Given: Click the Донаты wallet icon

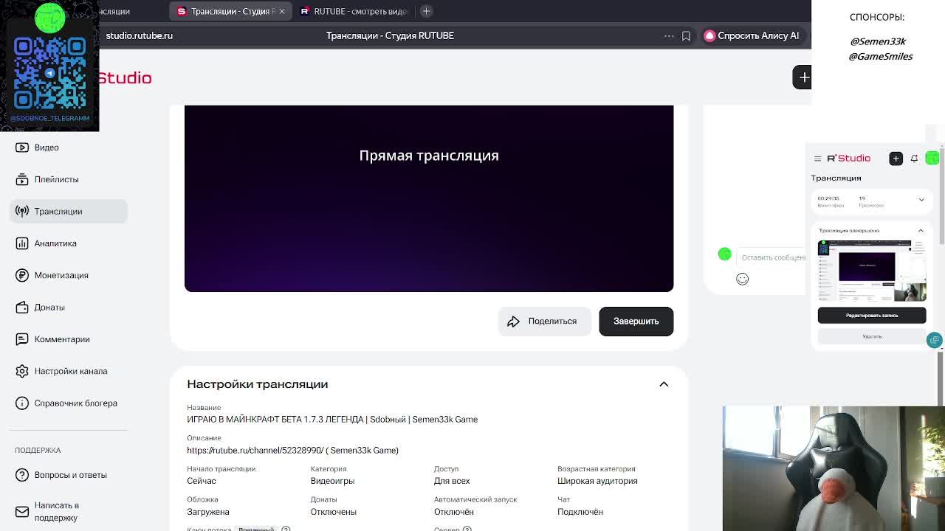Looking at the screenshot, I should (22, 308).
